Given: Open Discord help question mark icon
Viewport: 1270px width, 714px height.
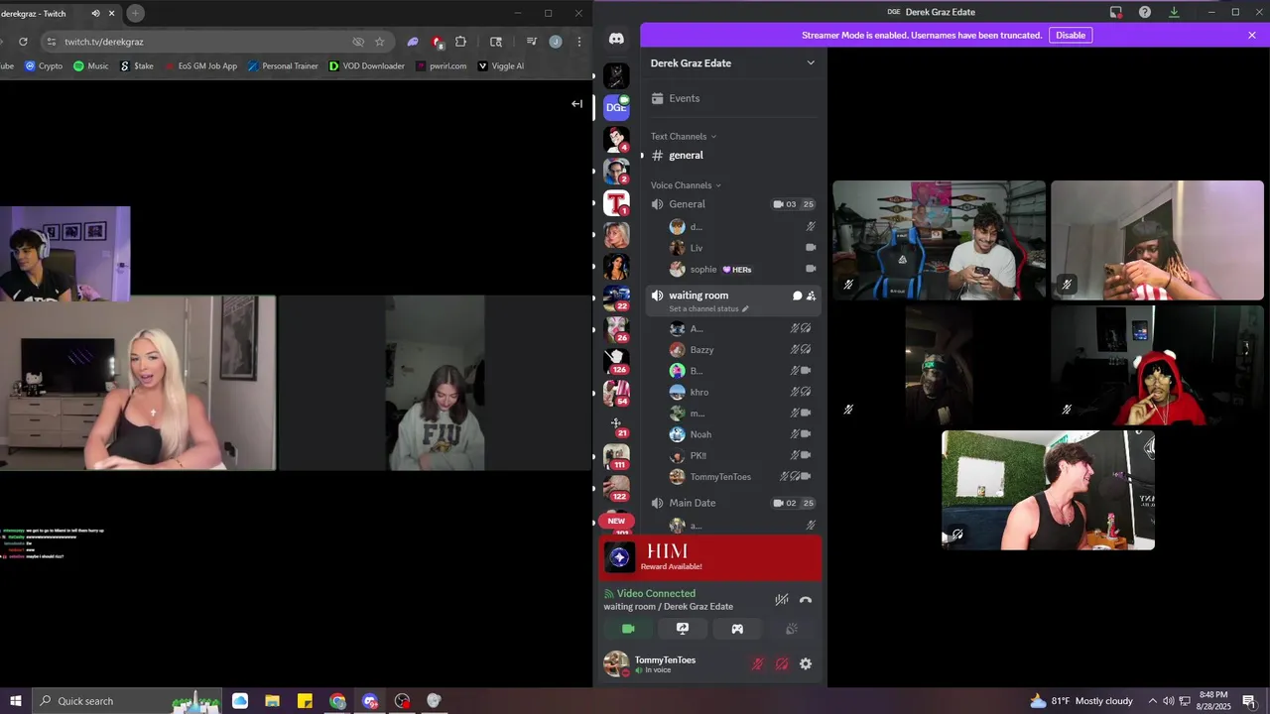Looking at the screenshot, I should click(1145, 12).
